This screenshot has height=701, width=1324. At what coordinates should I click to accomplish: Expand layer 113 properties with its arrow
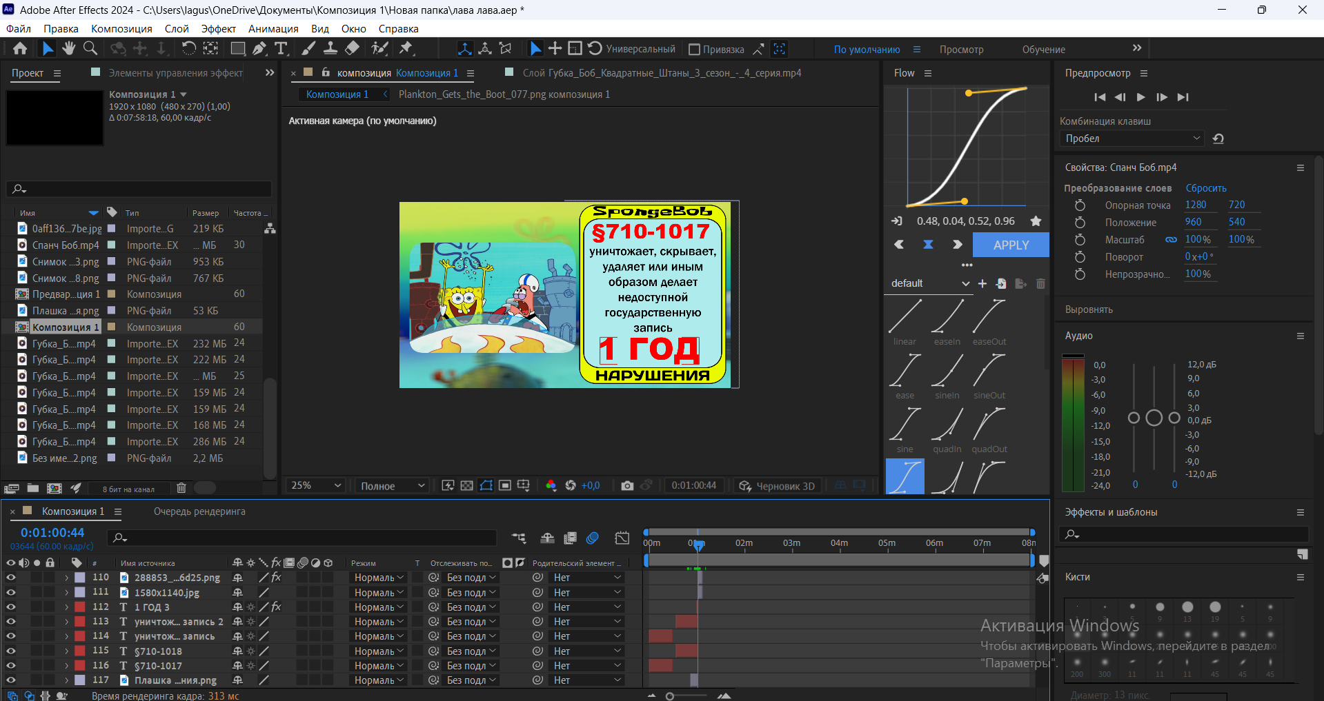(67, 622)
